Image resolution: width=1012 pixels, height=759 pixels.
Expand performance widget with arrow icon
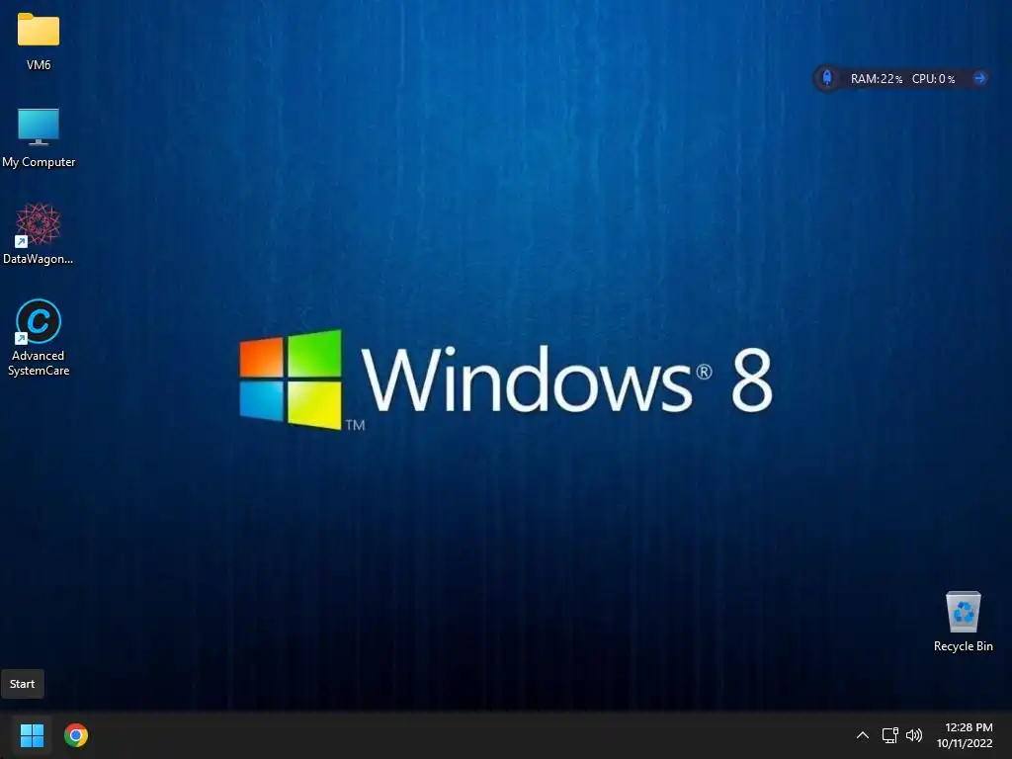tap(979, 78)
